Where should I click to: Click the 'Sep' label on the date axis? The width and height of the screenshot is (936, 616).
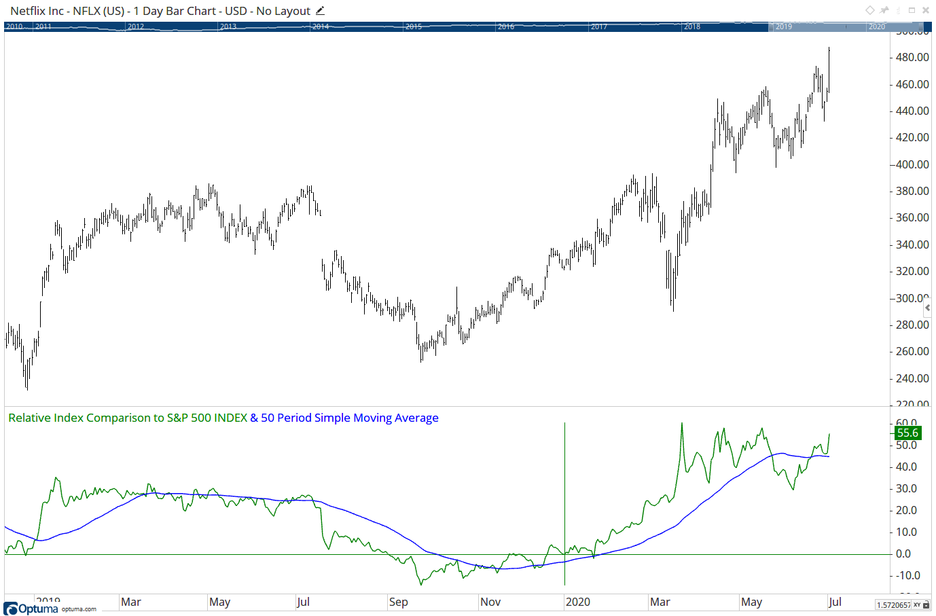(398, 602)
